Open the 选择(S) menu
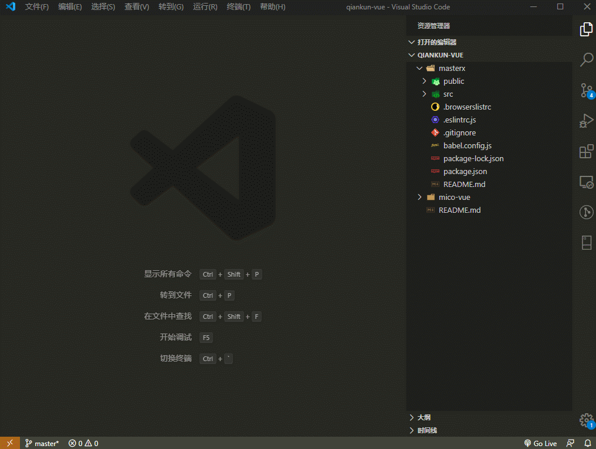 tap(103, 7)
